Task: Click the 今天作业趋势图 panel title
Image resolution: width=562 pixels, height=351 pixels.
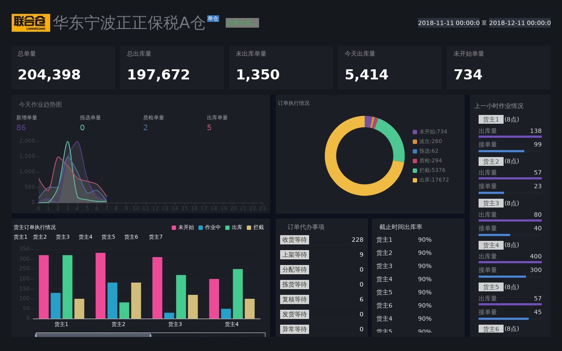Action: pyautogui.click(x=40, y=104)
